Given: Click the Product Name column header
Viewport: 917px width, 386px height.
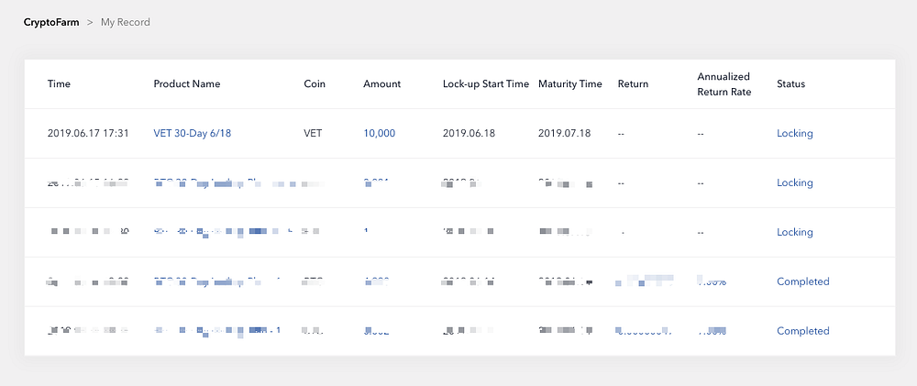Looking at the screenshot, I should click(186, 83).
